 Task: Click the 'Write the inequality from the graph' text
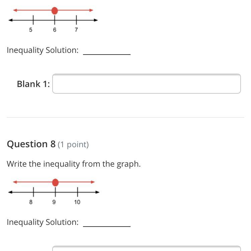[74, 164]
